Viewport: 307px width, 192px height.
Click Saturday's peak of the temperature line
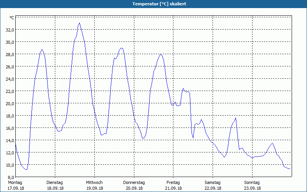click(x=236, y=118)
